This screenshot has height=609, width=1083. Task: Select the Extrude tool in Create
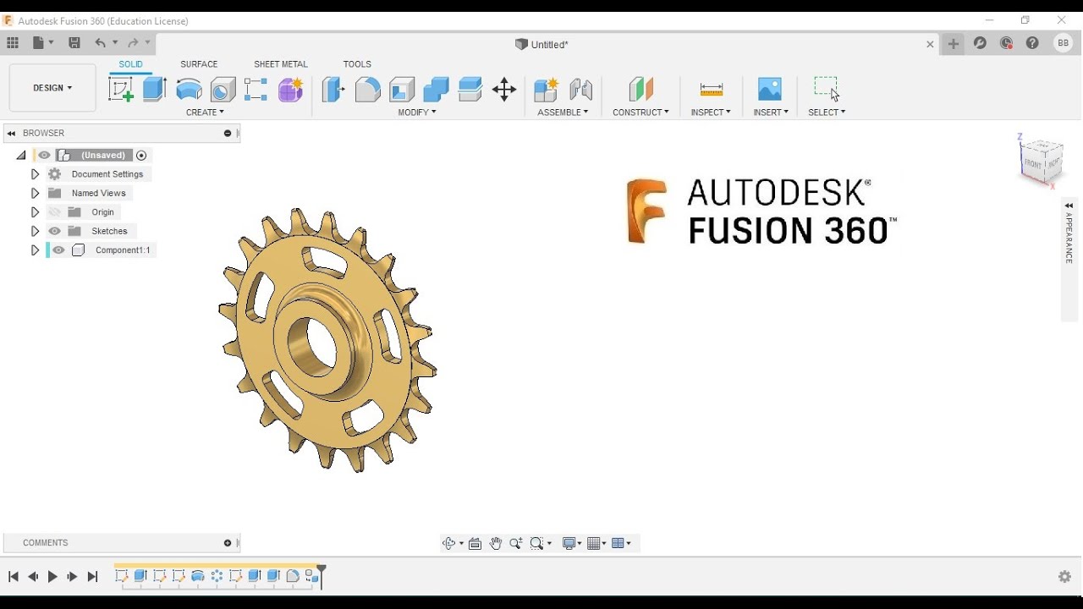(155, 89)
